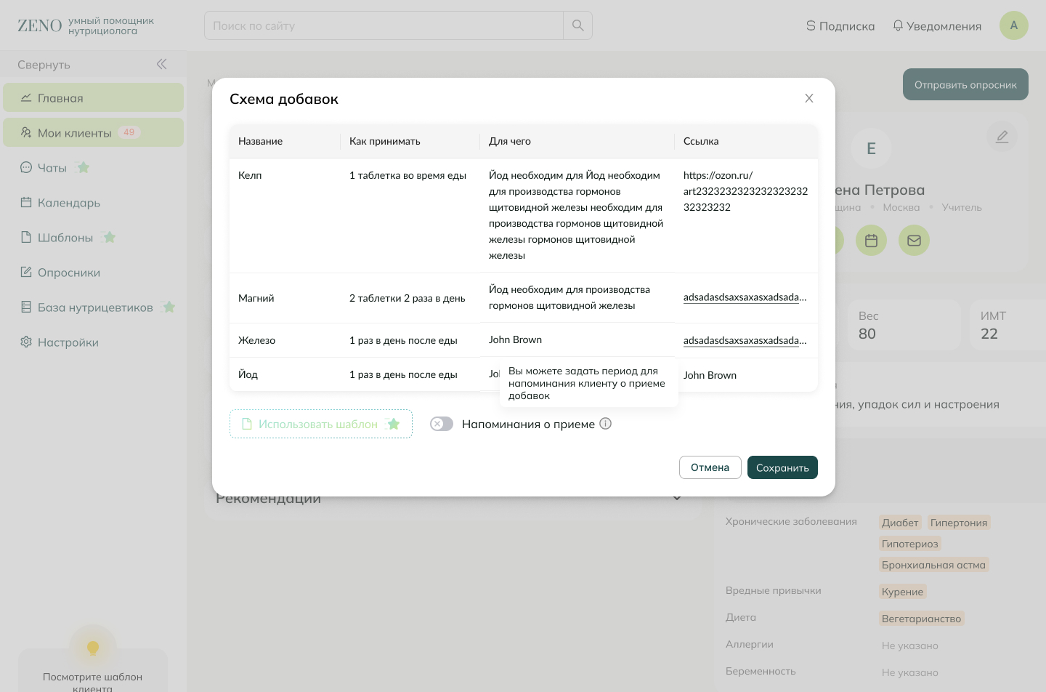The height and width of the screenshot is (692, 1046).
Task: Click the Йод name cell
Action: 285,374
